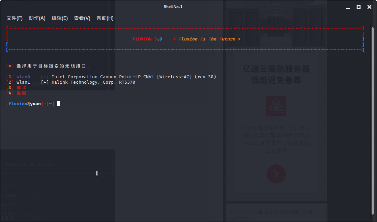377x222 pixels.
Task: Click the wlan1 Ralink RT5370 line
Action: 71,82
